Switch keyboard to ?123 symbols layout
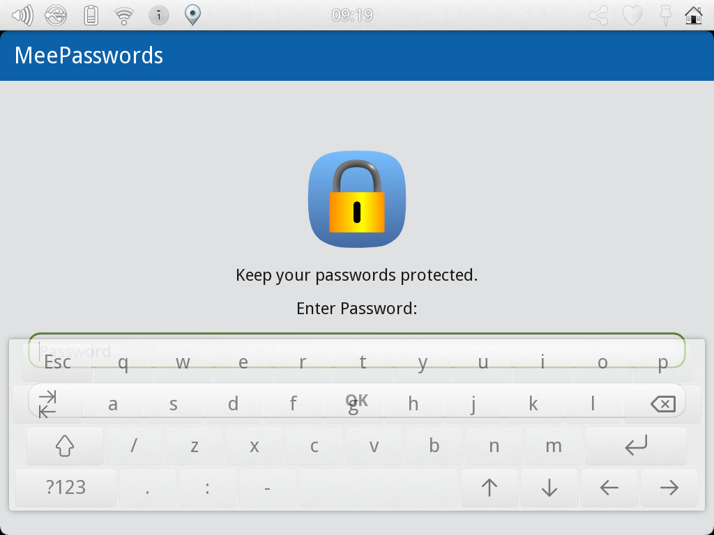The image size is (714, 535). 66,488
